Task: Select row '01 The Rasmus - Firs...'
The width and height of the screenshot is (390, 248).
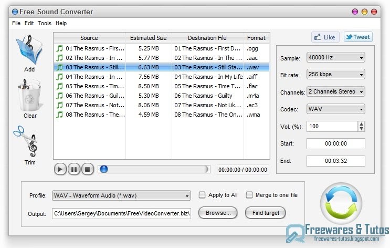Action: (x=162, y=48)
